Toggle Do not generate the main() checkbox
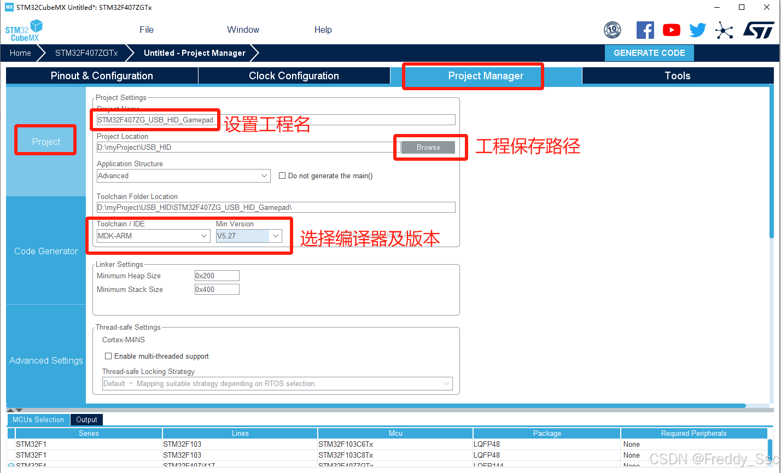781x473 pixels. [282, 176]
